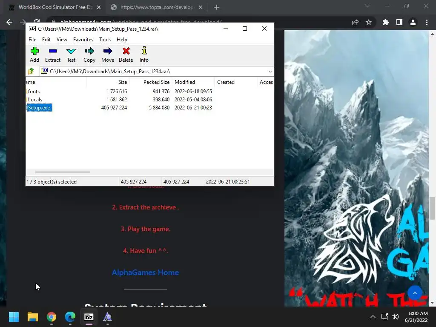Open Microsoft Edge from the taskbar
This screenshot has width=436, height=327.
pyautogui.click(x=70, y=317)
